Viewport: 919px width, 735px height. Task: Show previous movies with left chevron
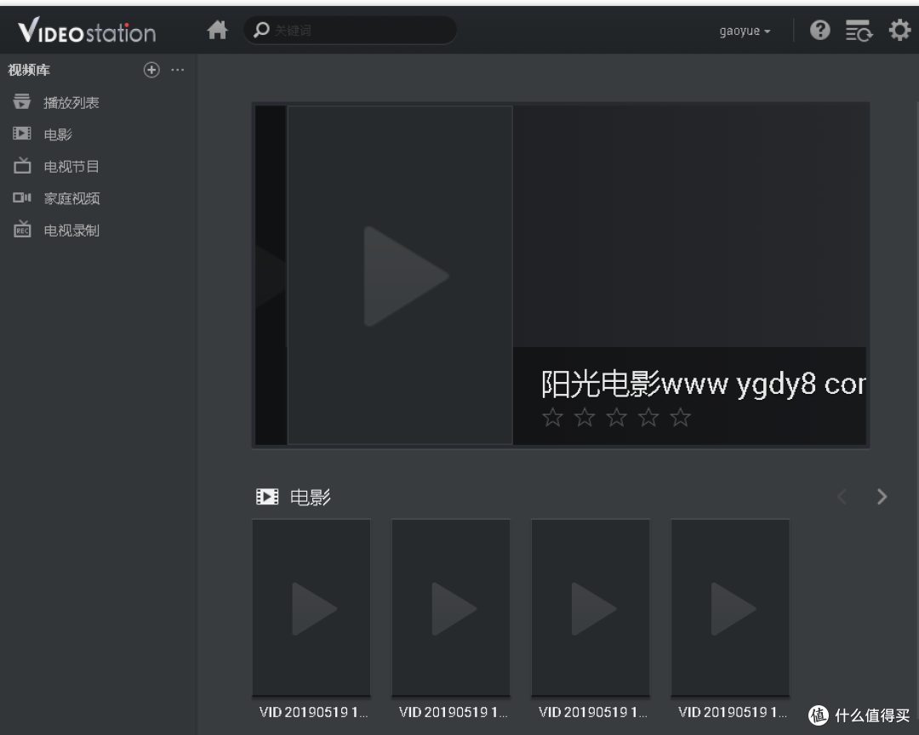842,497
